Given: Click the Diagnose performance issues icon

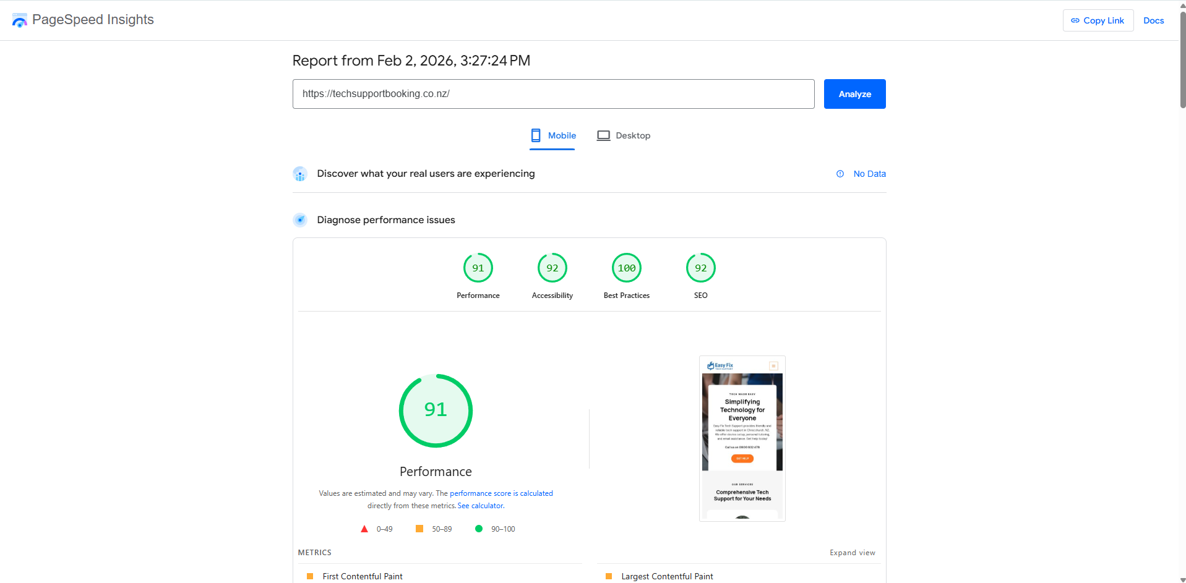Looking at the screenshot, I should click(300, 220).
